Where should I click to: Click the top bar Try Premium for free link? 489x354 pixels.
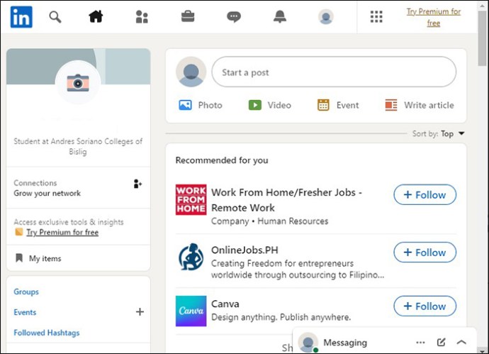(434, 17)
